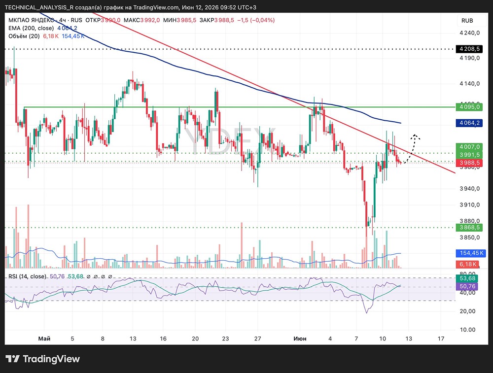Click the МАКС high value 3992,0

[x=150, y=20]
